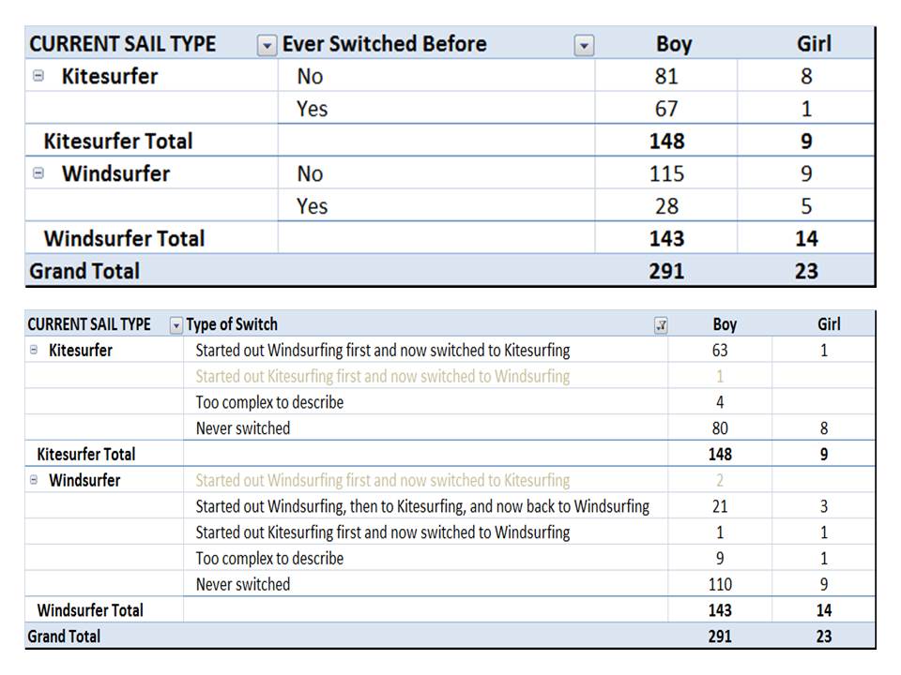Open the lower table's CURRENT SAIL TYPE dropdown

[x=176, y=325]
